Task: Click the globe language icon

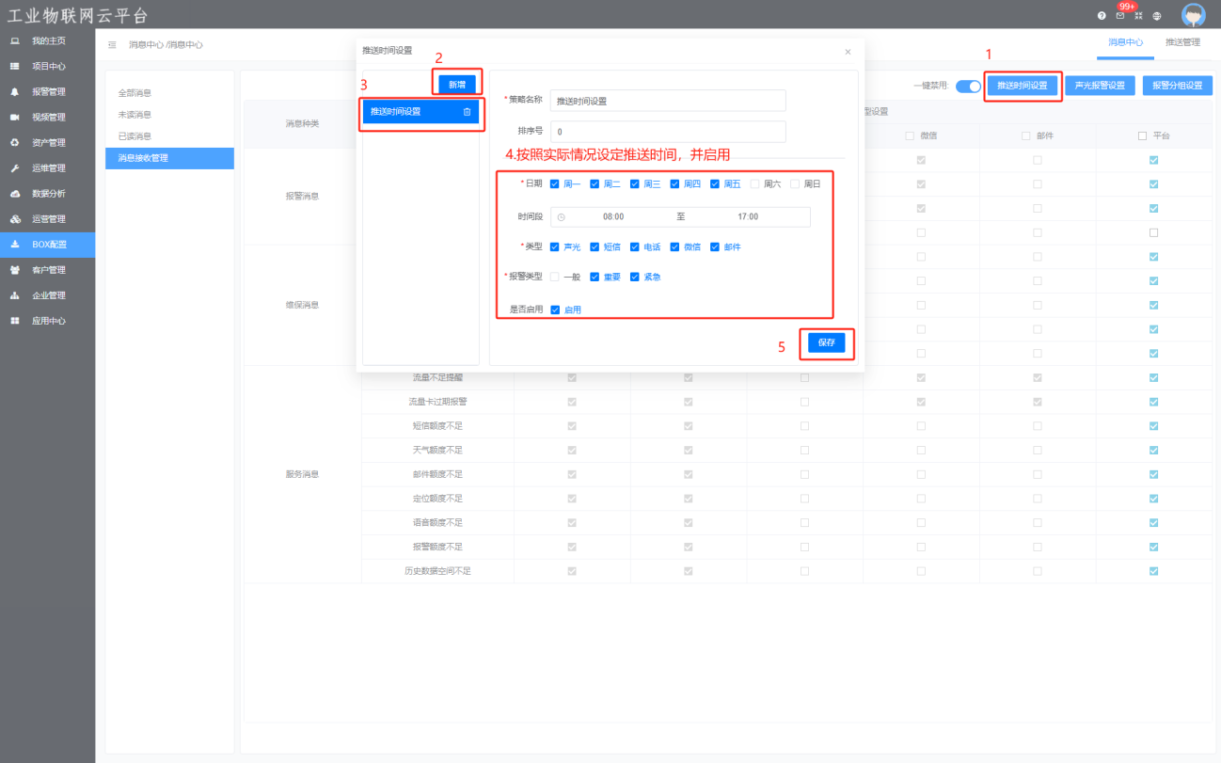Action: [1157, 16]
